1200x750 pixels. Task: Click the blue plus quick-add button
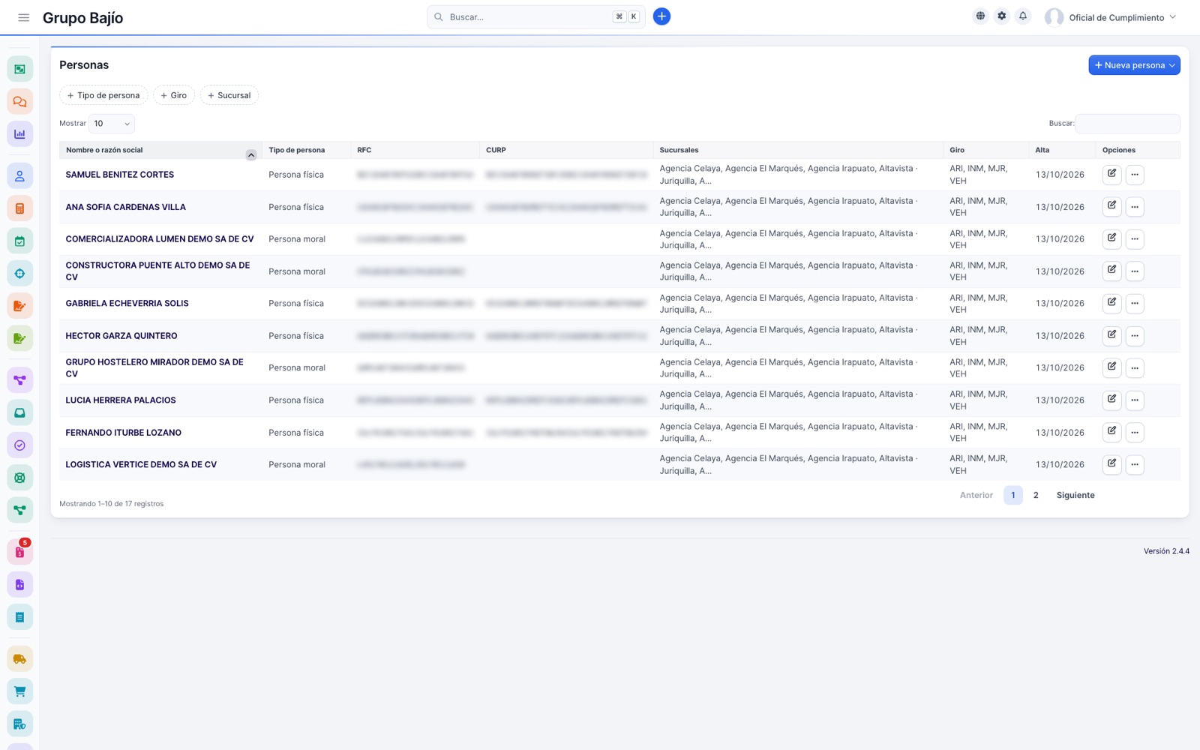(x=661, y=16)
